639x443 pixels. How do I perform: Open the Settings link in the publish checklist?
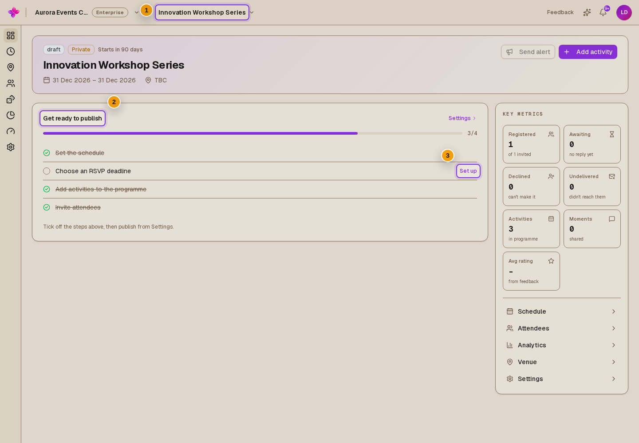coord(462,118)
